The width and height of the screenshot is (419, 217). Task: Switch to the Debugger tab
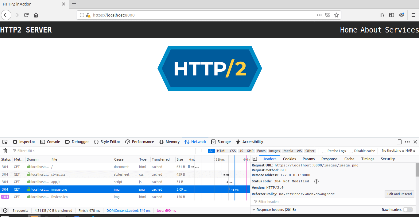pyautogui.click(x=77, y=142)
